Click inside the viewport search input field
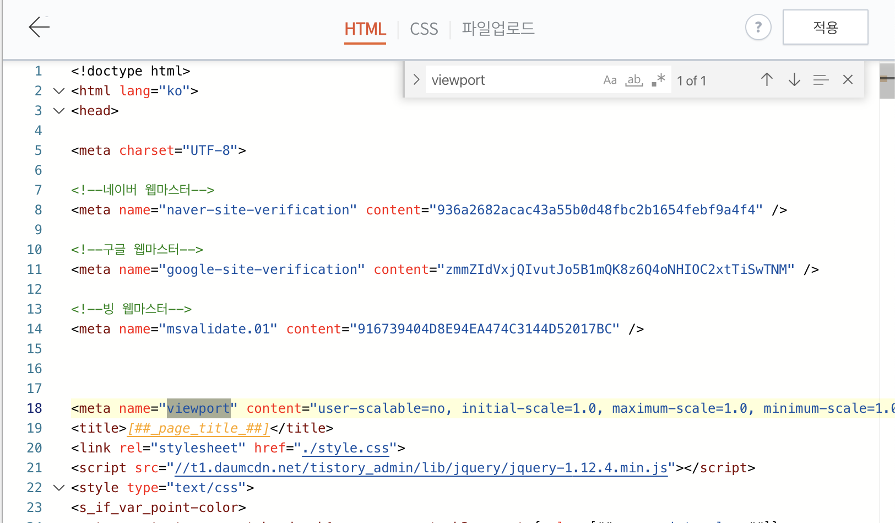 point(512,79)
